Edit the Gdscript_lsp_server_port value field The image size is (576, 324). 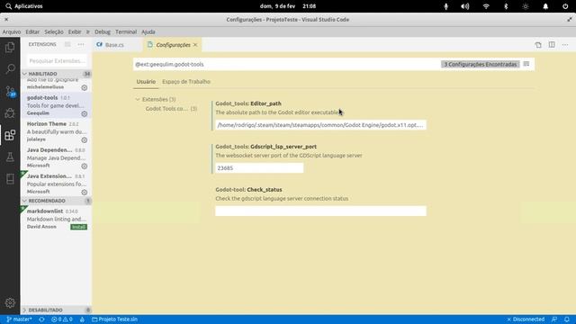(259, 168)
